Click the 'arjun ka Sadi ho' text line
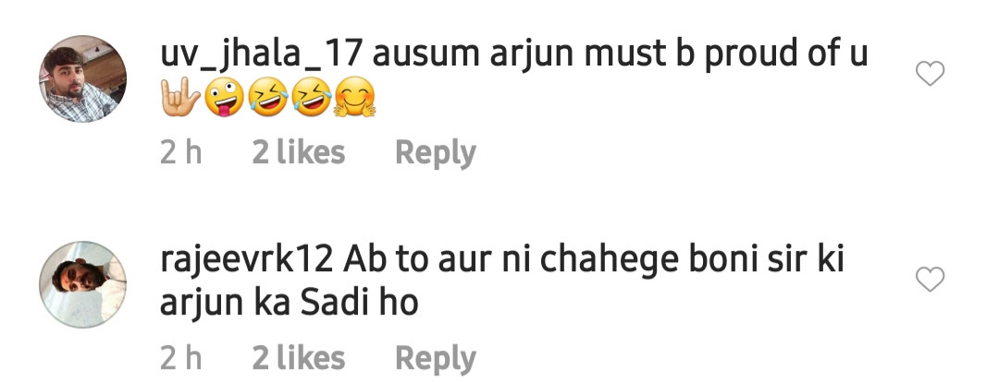Viewport: 999px width, 382px height. (x=289, y=304)
